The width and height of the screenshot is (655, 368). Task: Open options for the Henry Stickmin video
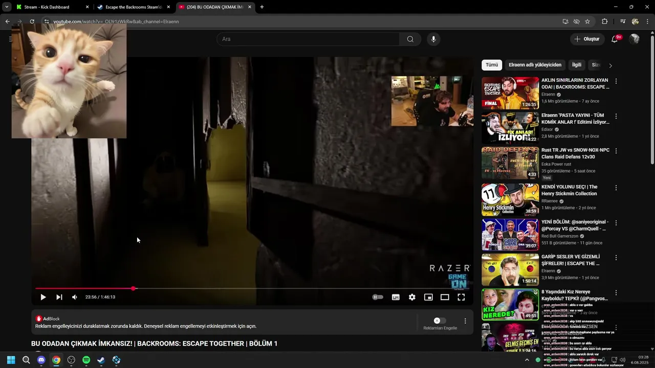coord(616,188)
